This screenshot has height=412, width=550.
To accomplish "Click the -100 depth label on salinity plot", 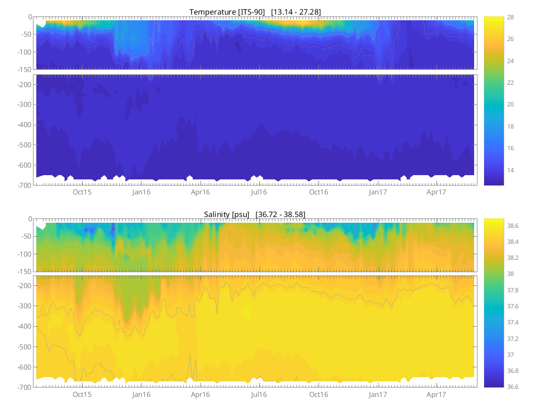I will click(x=24, y=254).
